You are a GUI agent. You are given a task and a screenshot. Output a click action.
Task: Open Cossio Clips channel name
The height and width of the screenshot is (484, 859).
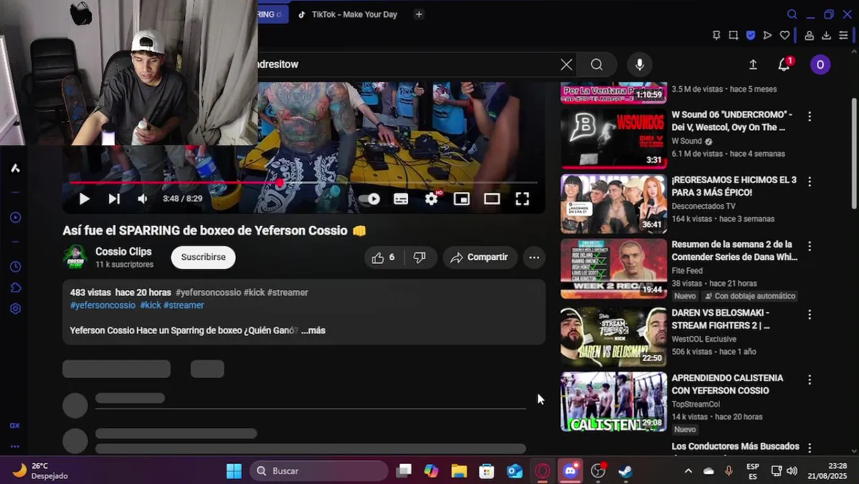124,251
